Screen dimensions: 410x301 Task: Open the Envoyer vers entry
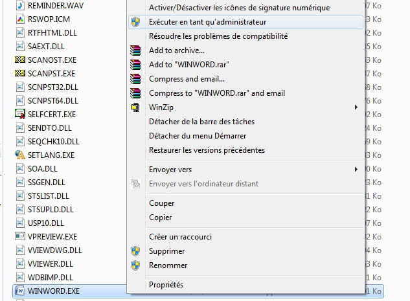pyautogui.click(x=245, y=170)
